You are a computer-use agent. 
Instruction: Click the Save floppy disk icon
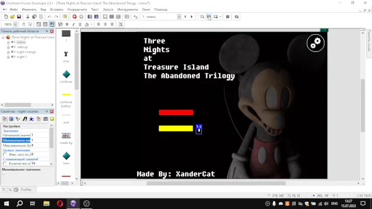coord(19,17)
